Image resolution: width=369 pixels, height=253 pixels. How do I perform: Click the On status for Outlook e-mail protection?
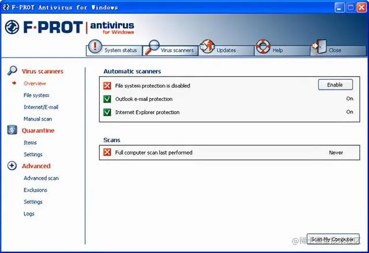tap(349, 99)
